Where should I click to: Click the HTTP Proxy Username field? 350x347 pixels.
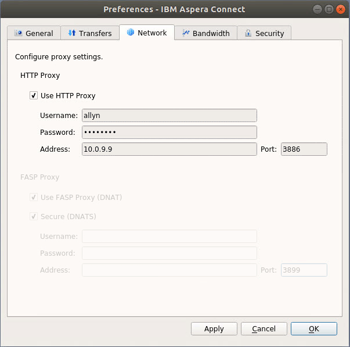point(169,116)
